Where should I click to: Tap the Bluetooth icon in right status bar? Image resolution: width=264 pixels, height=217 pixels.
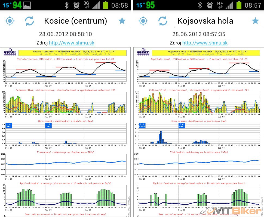point(200,5)
